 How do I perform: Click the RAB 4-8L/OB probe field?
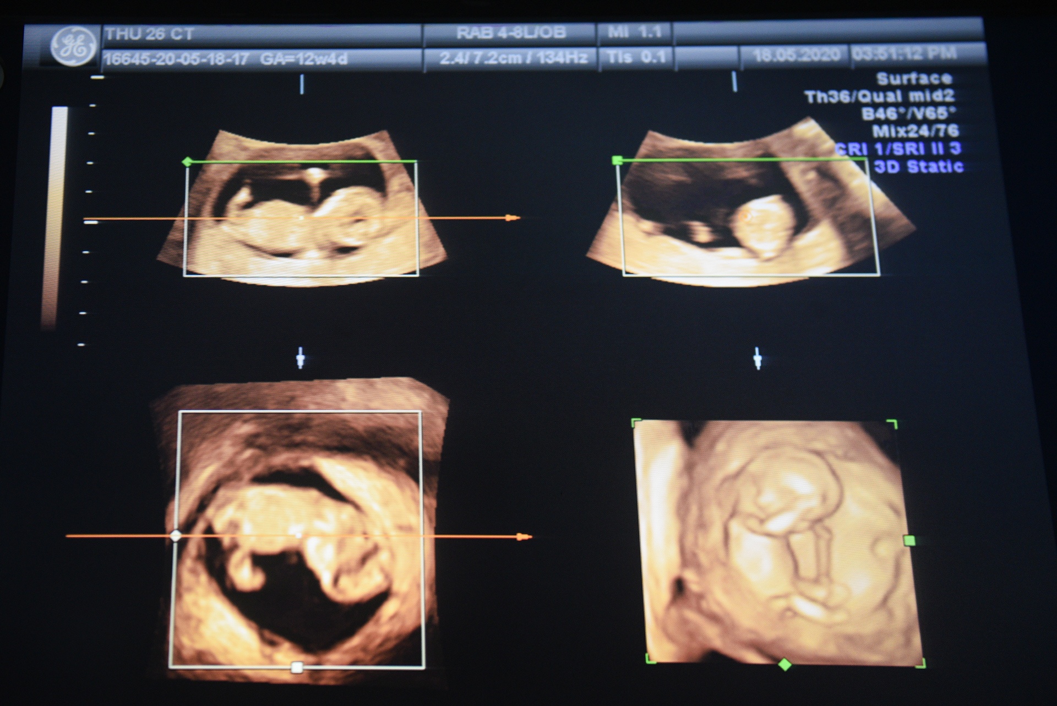coord(510,33)
